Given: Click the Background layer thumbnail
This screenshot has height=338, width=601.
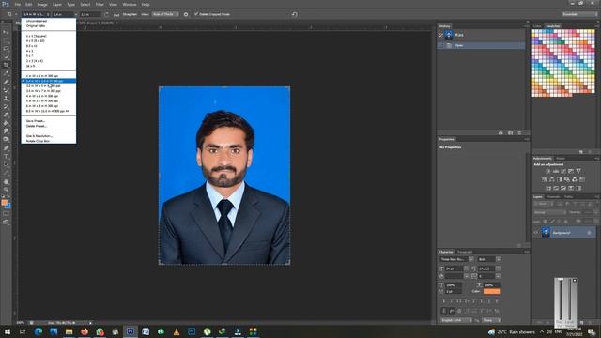Looking at the screenshot, I should pyautogui.click(x=546, y=233).
